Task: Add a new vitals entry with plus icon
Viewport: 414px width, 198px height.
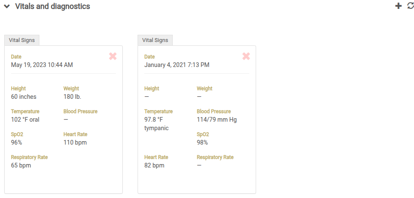Action: click(398, 6)
